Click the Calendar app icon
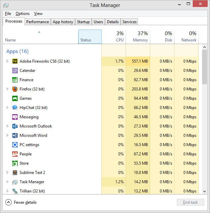This screenshot has height=213, width=210. pos(15,71)
